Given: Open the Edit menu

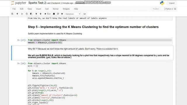Looking at the screenshot, I should click(x=22, y=9).
